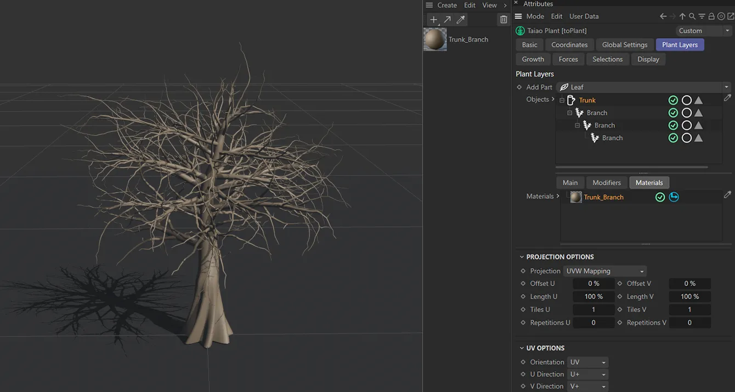The width and height of the screenshot is (735, 392).
Task: Click the white circle toggle beside the first Branch
Action: pyautogui.click(x=687, y=112)
